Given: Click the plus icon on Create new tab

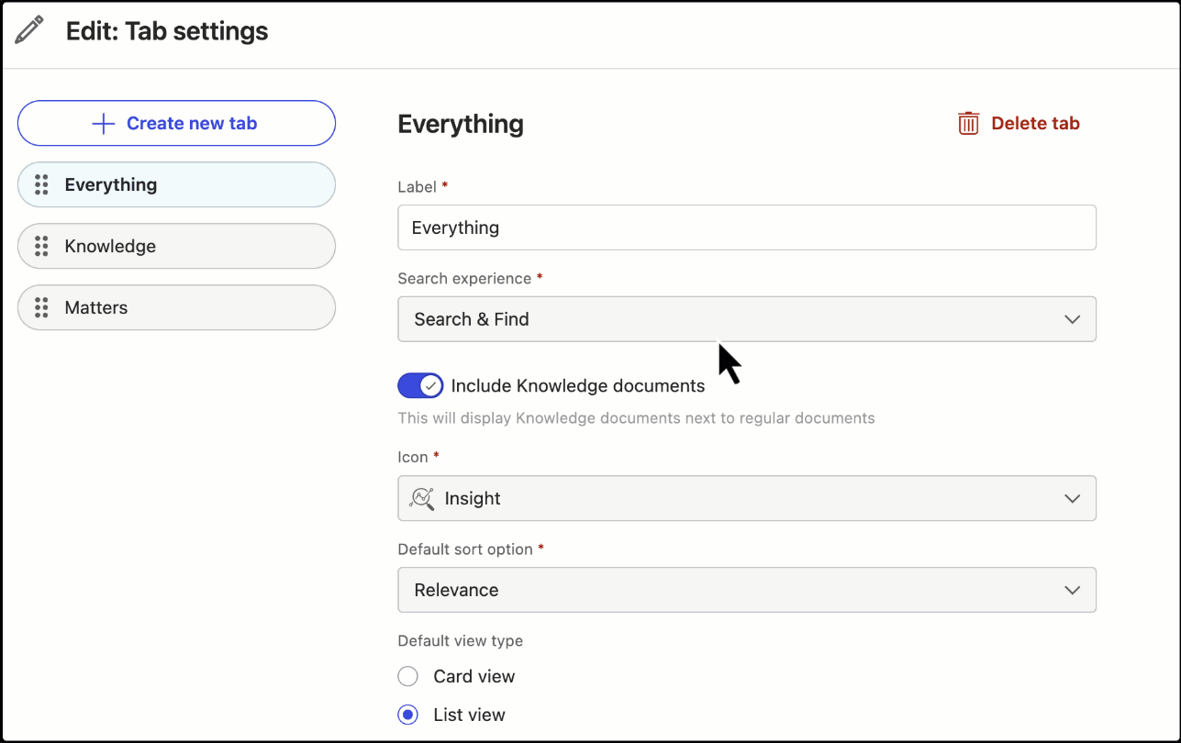Looking at the screenshot, I should point(103,122).
